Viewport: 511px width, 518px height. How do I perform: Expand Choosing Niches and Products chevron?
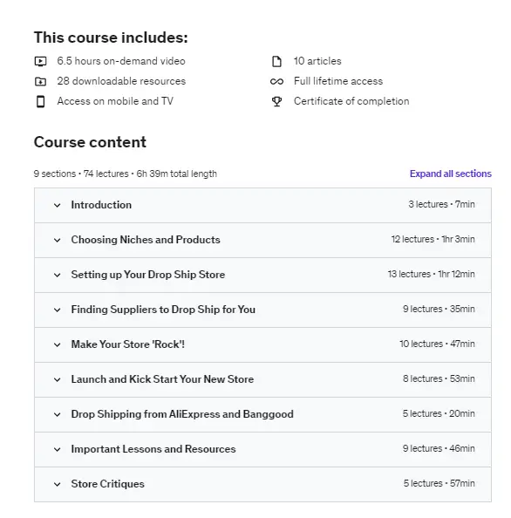(x=58, y=240)
